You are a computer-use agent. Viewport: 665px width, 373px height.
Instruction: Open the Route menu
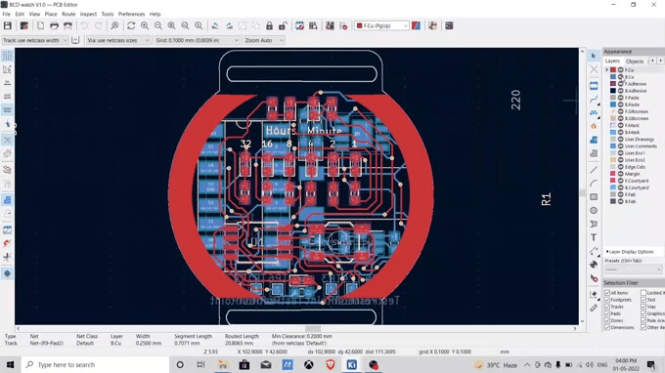click(68, 14)
